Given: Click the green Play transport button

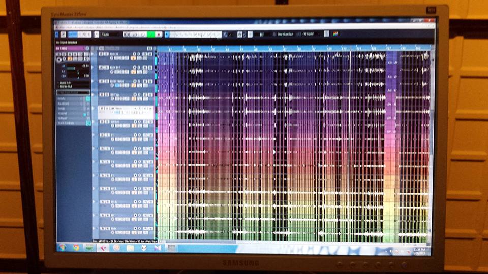Looking at the screenshot, I should 151,35.
